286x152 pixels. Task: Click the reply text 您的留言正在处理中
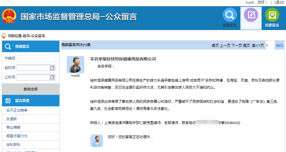[x=130, y=137]
